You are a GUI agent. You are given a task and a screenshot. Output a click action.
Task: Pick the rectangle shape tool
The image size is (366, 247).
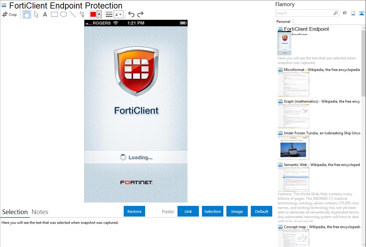pos(54,14)
